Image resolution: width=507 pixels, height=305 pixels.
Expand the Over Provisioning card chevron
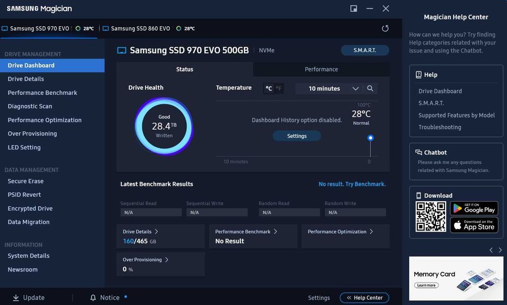click(167, 259)
